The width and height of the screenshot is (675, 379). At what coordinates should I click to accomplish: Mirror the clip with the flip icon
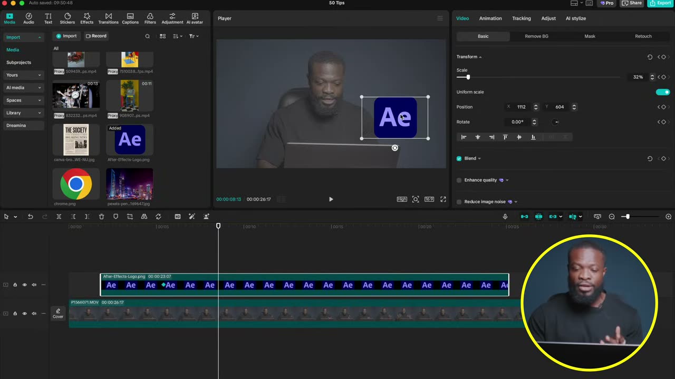(144, 216)
